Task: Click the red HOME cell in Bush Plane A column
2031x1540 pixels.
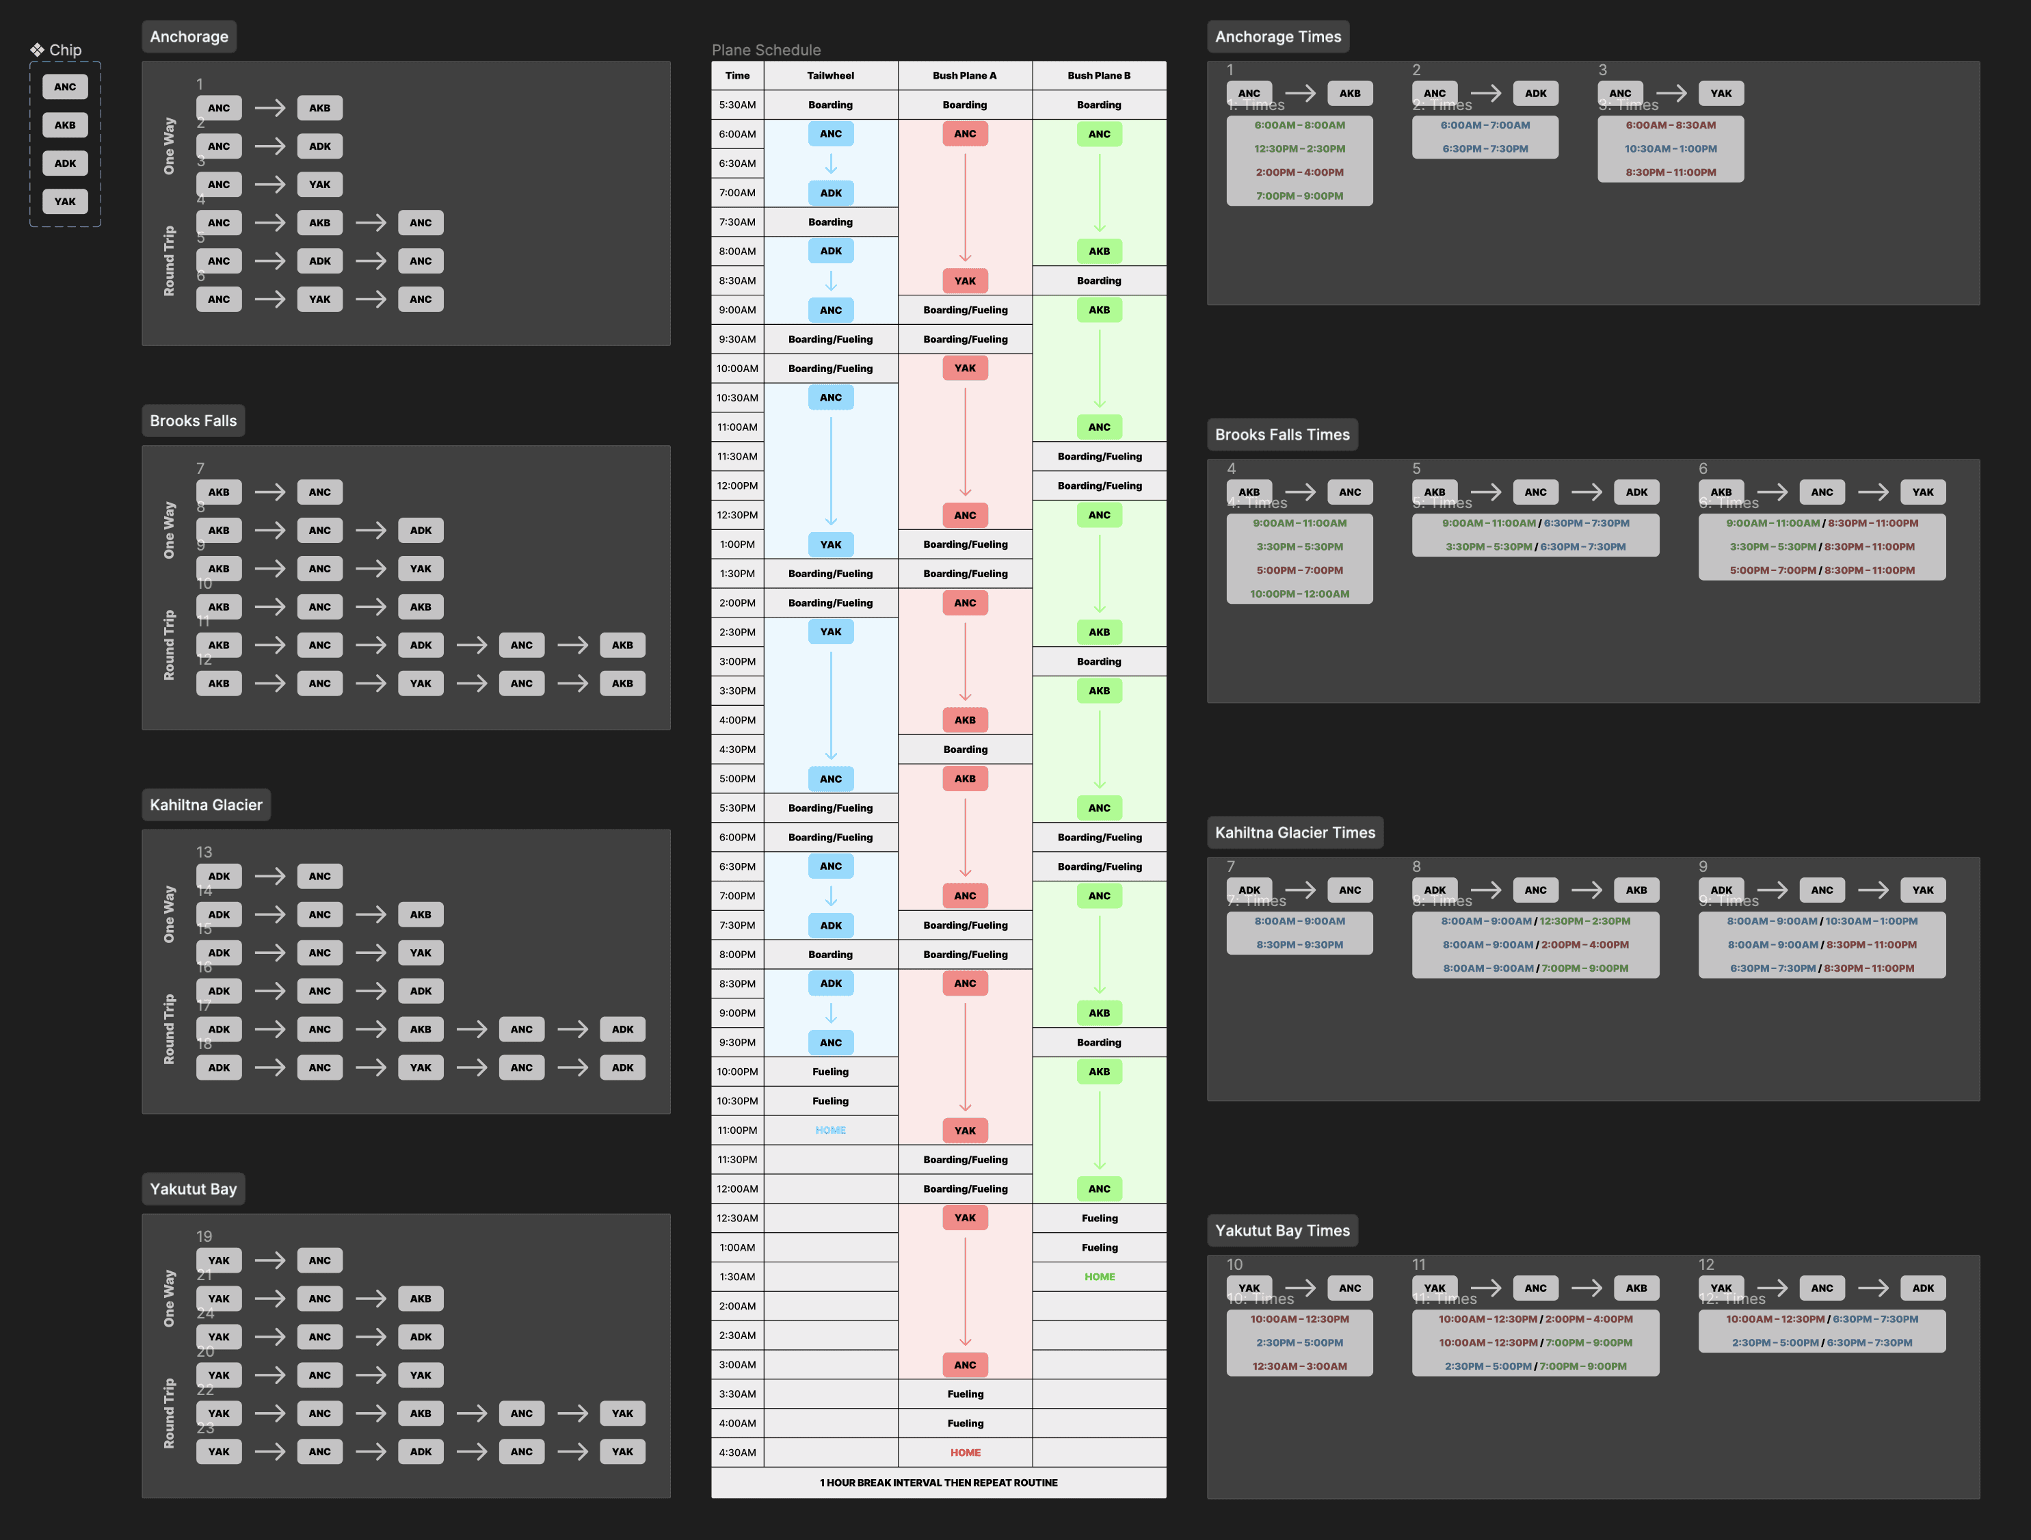Action: (965, 1452)
